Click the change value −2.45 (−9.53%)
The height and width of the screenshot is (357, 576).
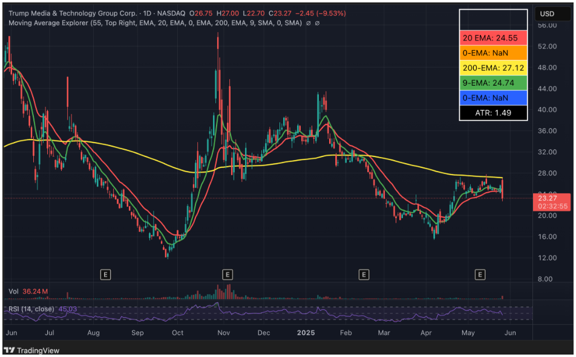(x=321, y=13)
